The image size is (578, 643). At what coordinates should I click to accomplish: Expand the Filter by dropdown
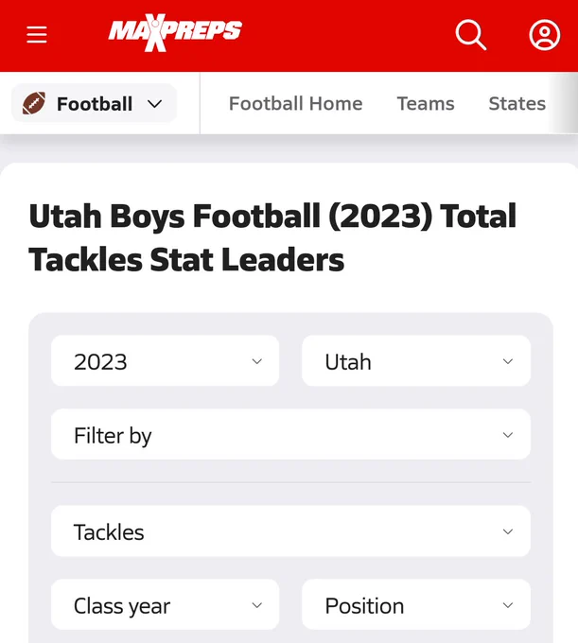[x=290, y=434]
